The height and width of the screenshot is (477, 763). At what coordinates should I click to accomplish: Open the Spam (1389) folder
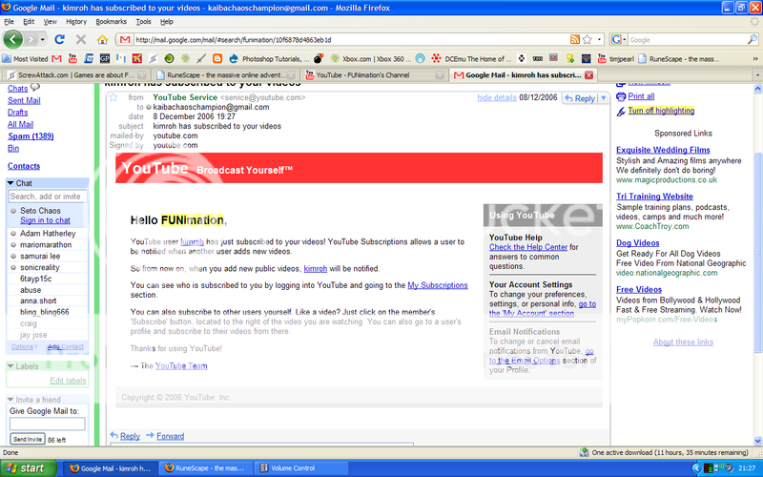[x=30, y=136]
